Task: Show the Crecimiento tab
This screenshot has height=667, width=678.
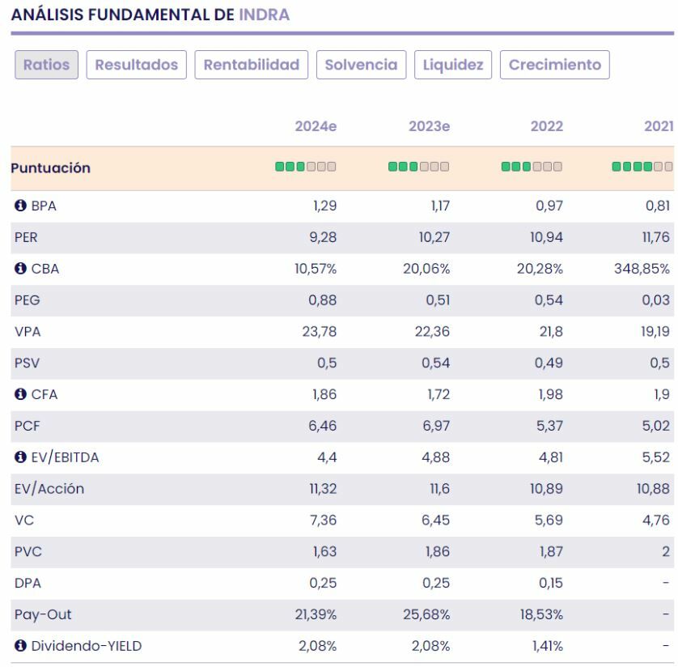Action: pos(555,65)
